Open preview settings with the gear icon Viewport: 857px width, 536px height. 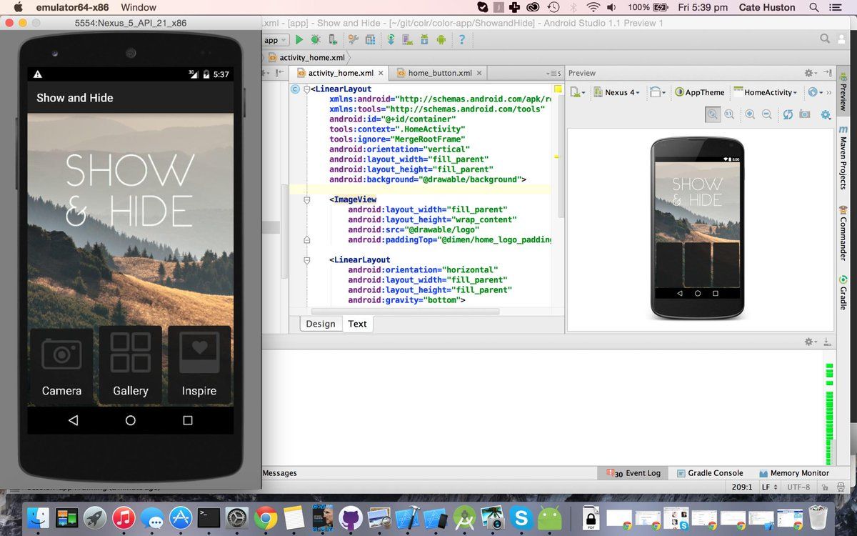tap(826, 114)
